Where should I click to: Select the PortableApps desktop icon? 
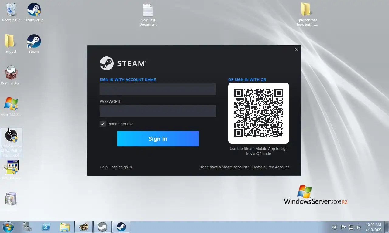[11, 75]
